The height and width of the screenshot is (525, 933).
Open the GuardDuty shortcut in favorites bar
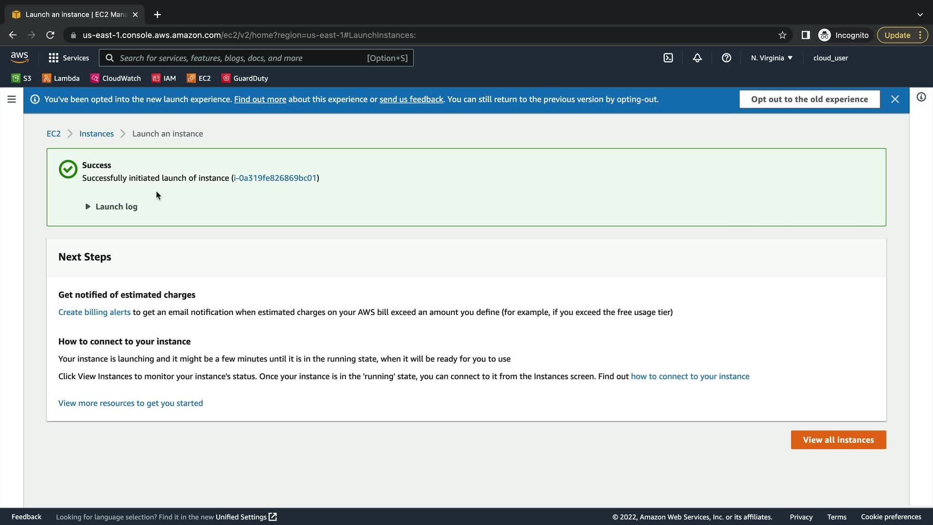tap(245, 78)
